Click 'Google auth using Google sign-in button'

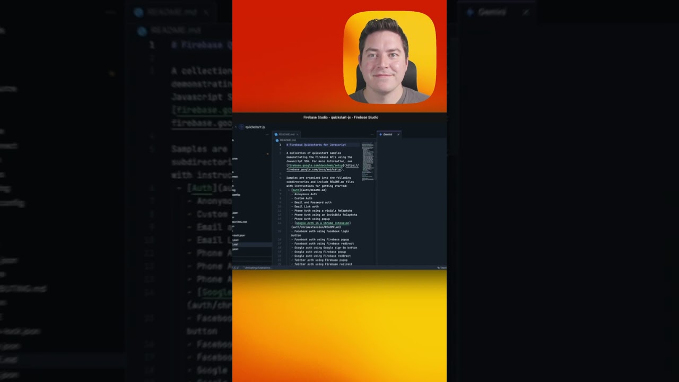click(324, 248)
